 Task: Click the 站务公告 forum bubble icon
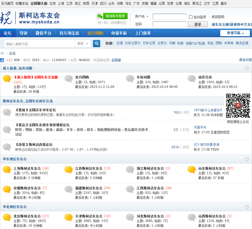click(x=192, y=79)
